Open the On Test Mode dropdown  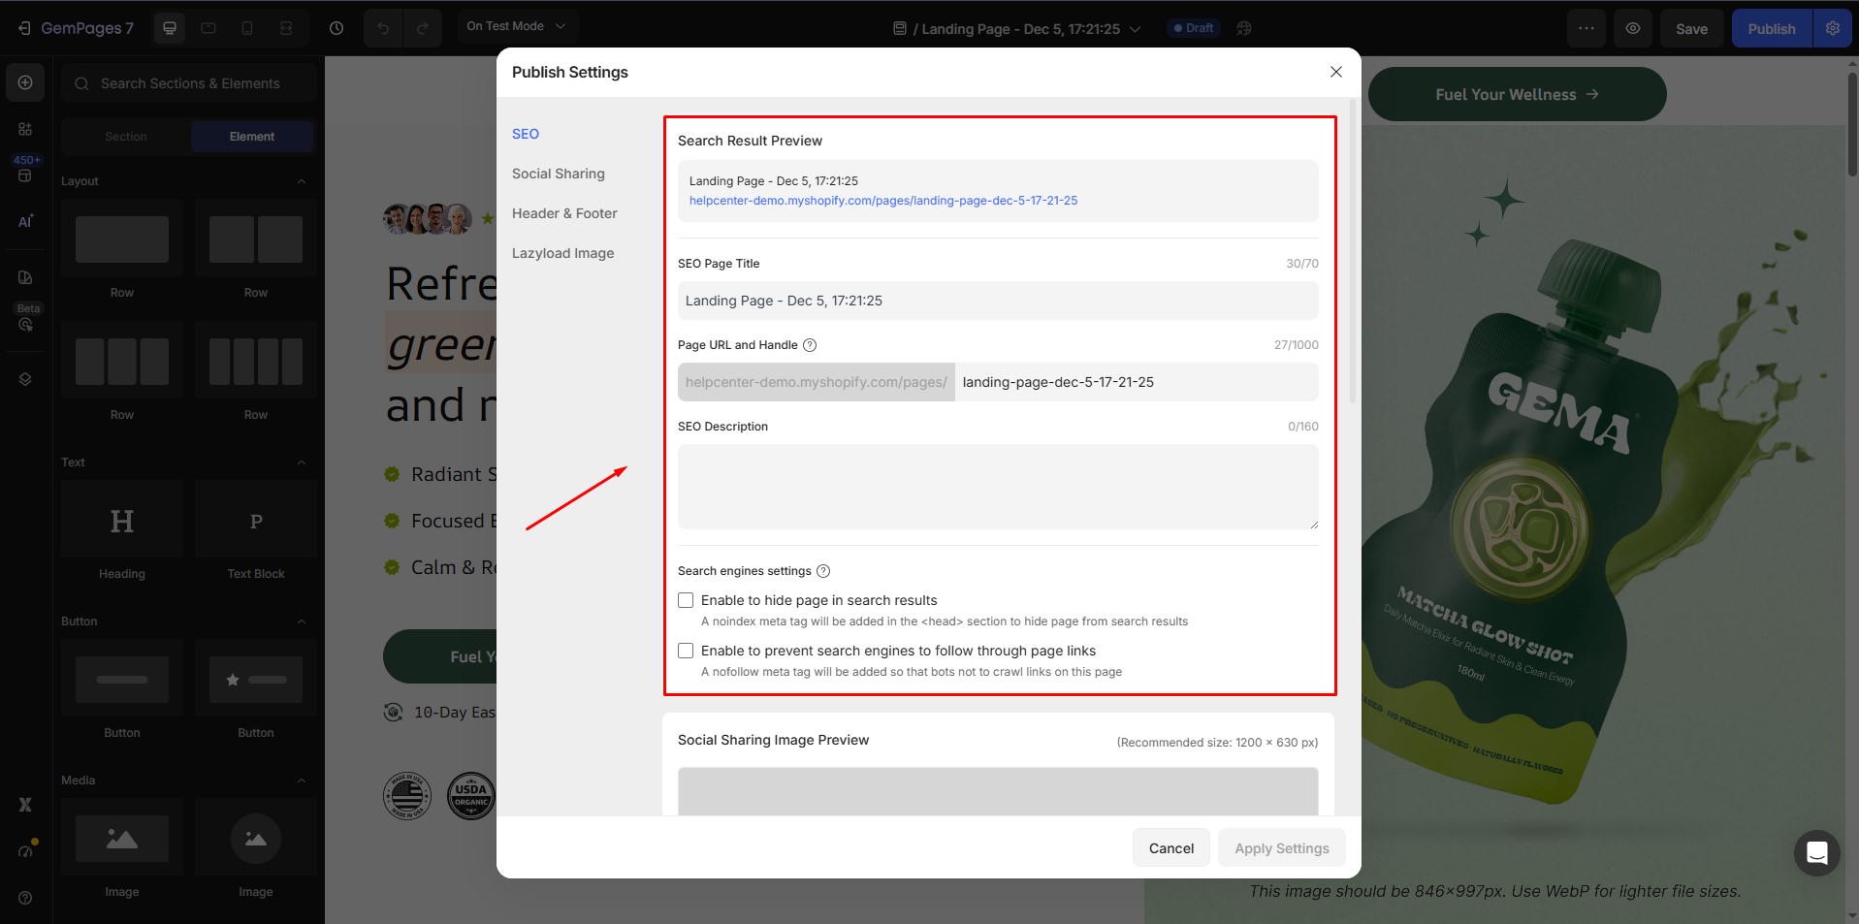(516, 26)
